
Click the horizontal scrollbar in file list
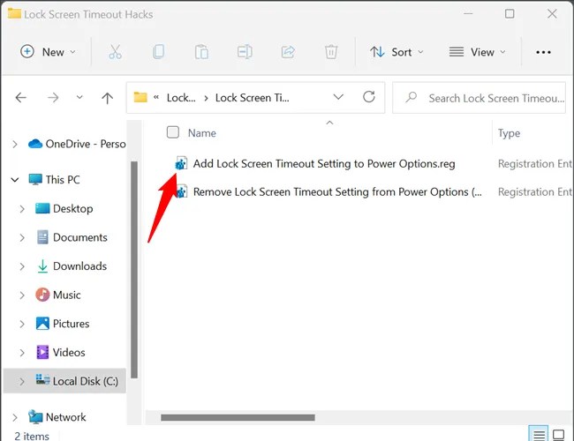tap(238, 417)
